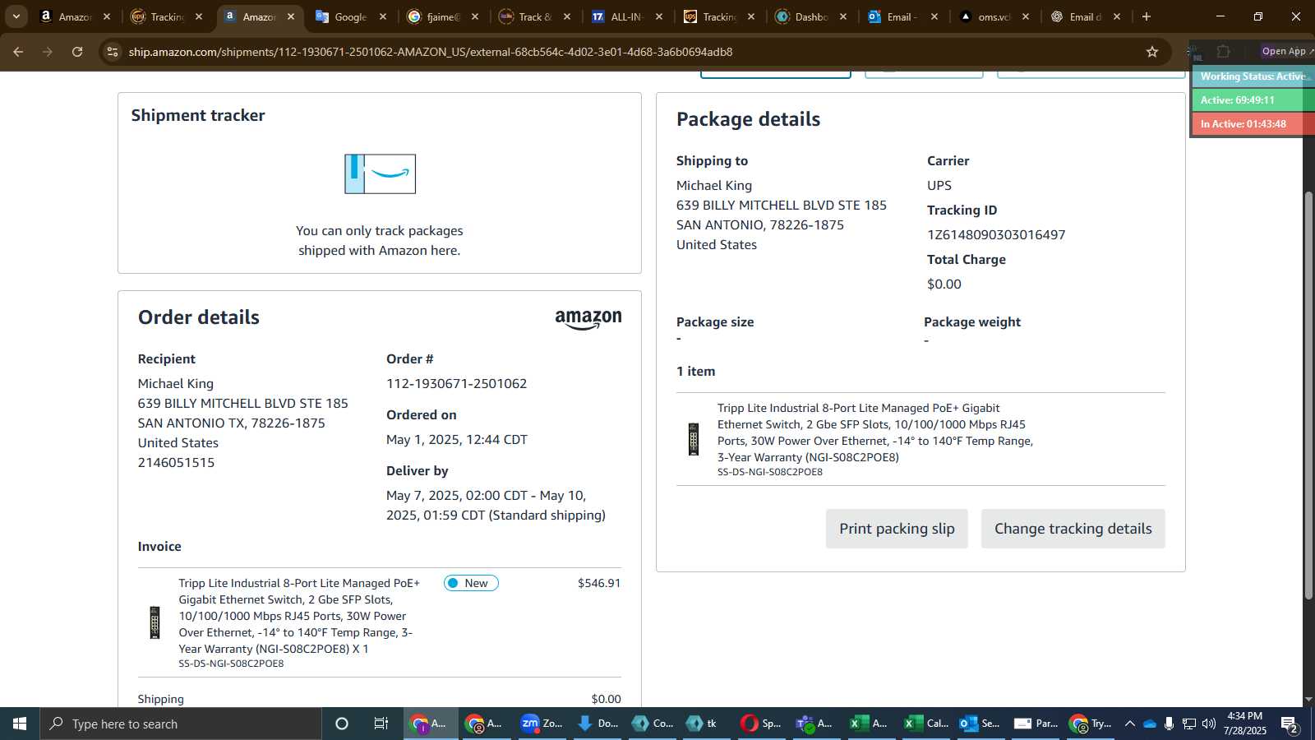1315x740 pixels.
Task: Click the Amazon package box image in tracker
Action: point(380,174)
